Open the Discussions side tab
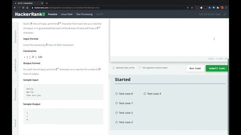This screenshot has width=241, height=135. tap(15, 94)
